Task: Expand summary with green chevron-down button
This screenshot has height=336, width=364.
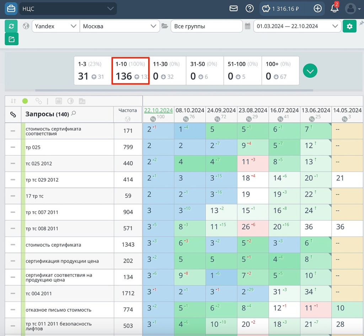Action: point(310,71)
